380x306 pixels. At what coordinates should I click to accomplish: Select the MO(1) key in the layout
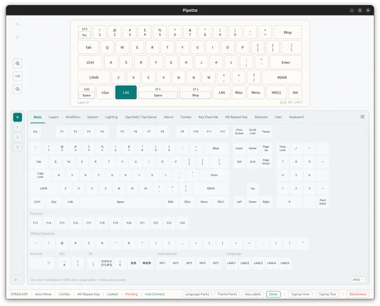click(x=276, y=92)
